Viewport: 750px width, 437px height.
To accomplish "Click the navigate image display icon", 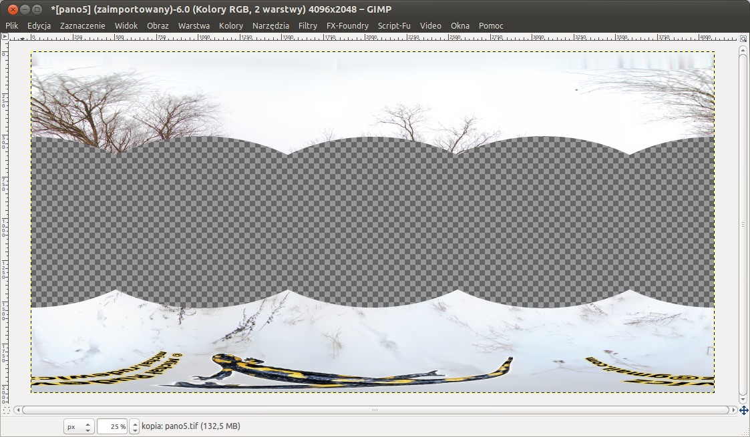I will click(743, 410).
